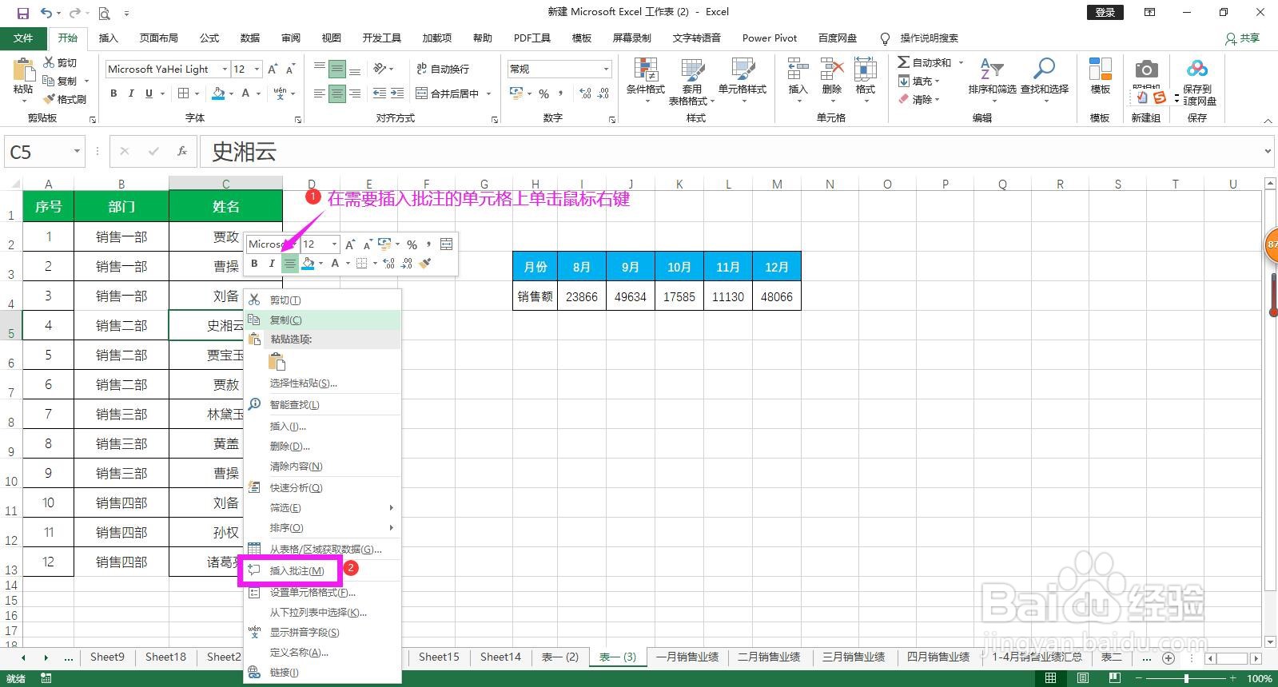This screenshot has height=687, width=1278.
Task: Click the Undo arrow icon
Action: [46, 13]
